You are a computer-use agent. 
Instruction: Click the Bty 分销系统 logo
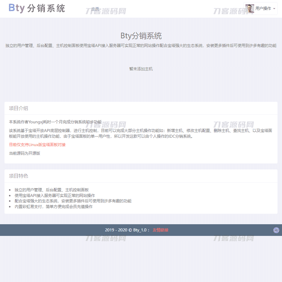(x=37, y=8)
